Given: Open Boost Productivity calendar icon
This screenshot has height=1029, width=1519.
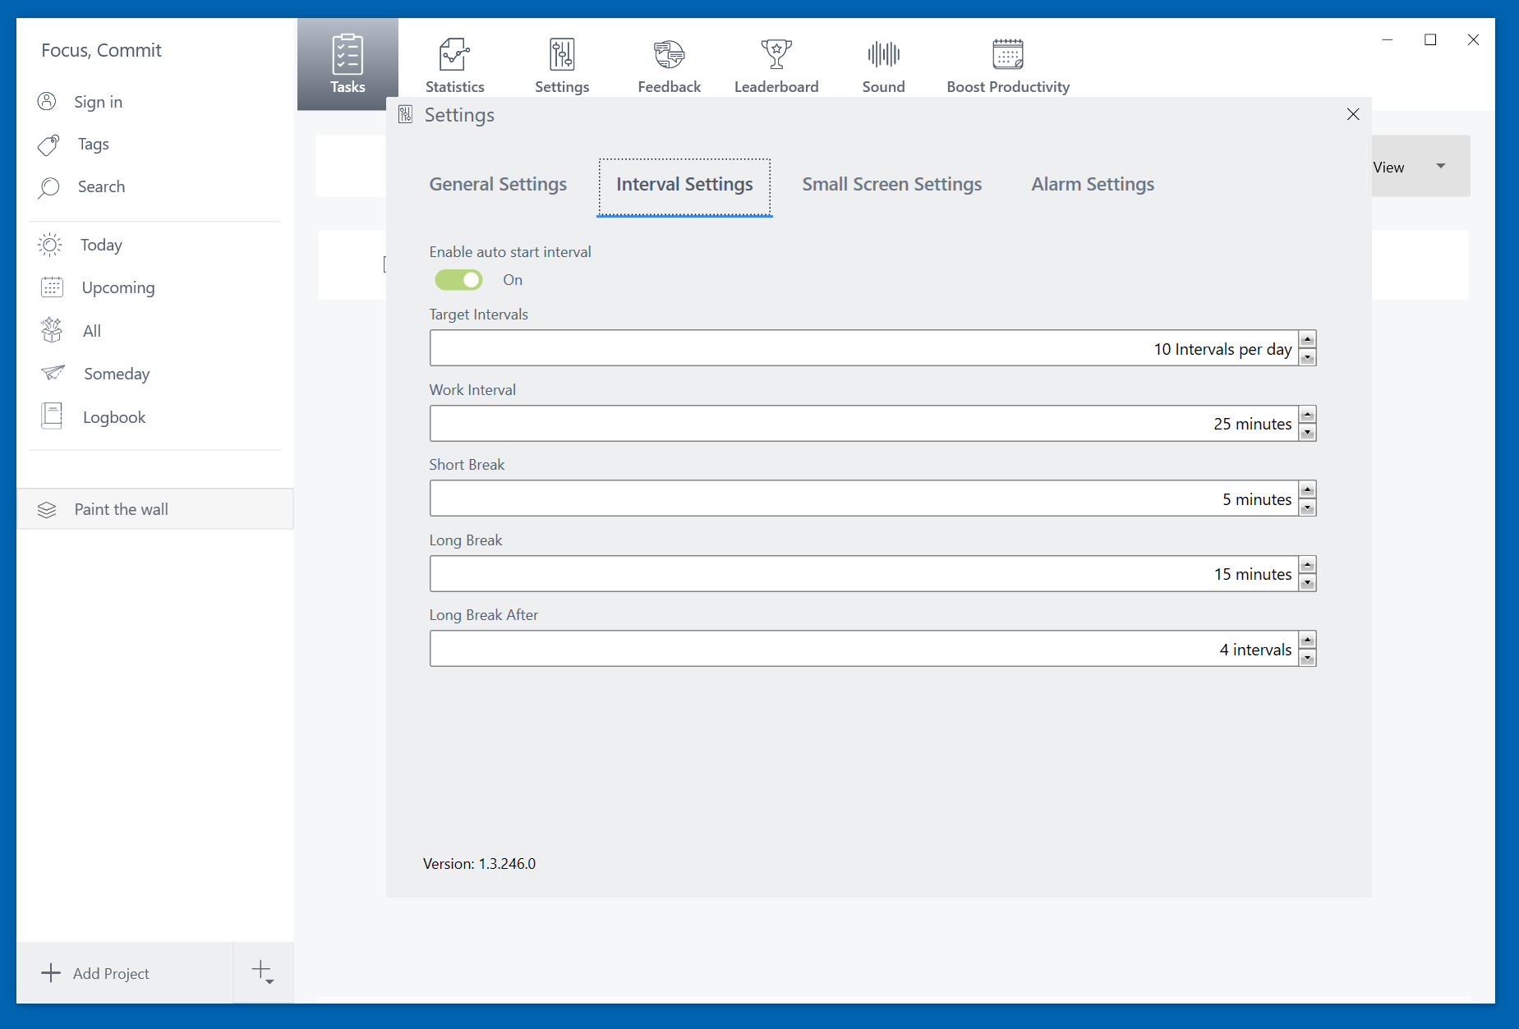Looking at the screenshot, I should [x=1007, y=55].
